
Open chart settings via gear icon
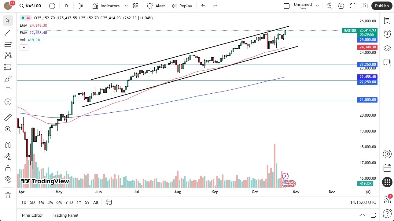(341, 6)
